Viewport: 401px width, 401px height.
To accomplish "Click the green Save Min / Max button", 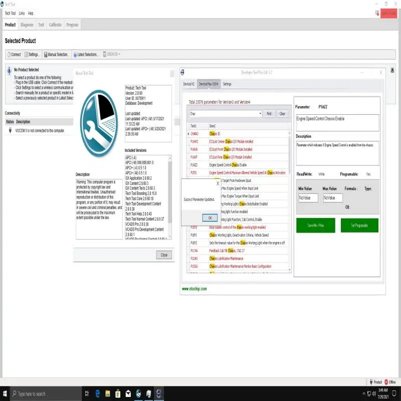I will click(x=316, y=225).
